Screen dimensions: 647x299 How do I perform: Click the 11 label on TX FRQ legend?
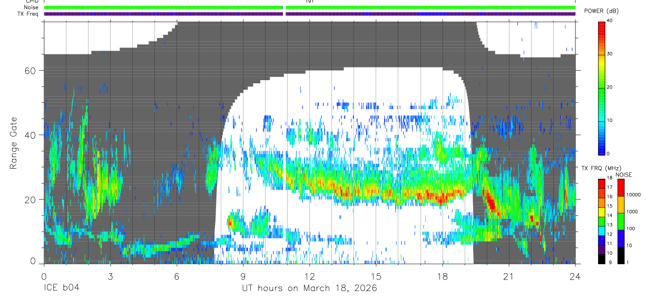610,244
